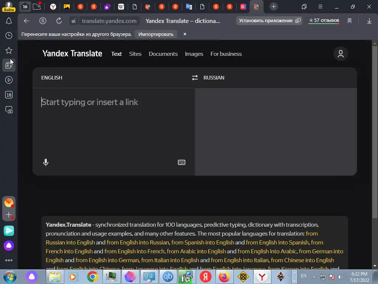The height and width of the screenshot is (284, 378).
Task: Open the tabs count 16 sidebar icon
Action: tap(9, 95)
